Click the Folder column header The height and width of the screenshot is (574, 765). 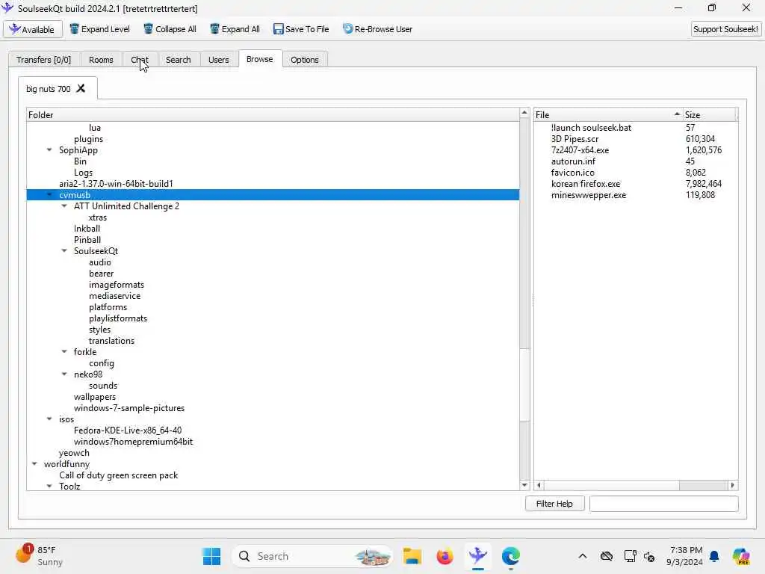(272, 114)
